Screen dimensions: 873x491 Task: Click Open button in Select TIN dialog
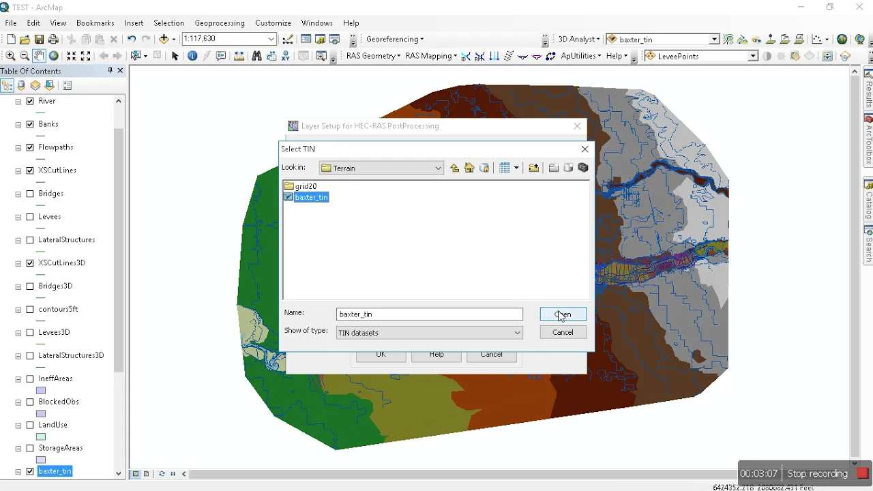pyautogui.click(x=563, y=314)
